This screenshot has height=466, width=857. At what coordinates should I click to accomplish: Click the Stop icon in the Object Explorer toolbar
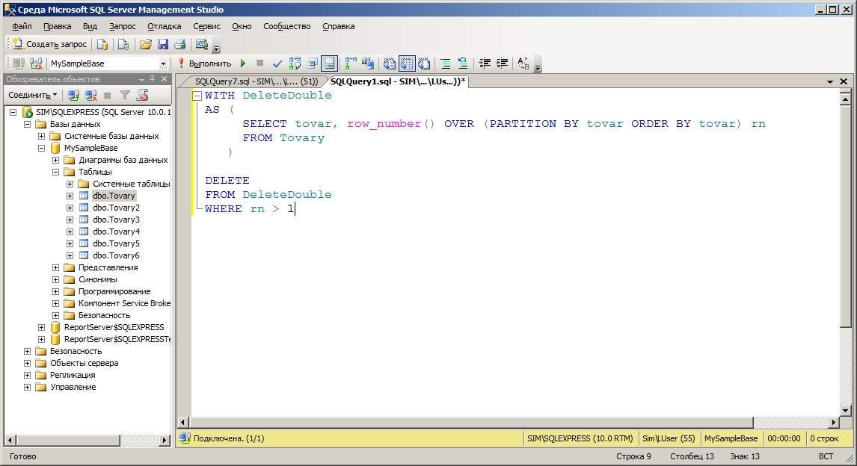tap(108, 96)
